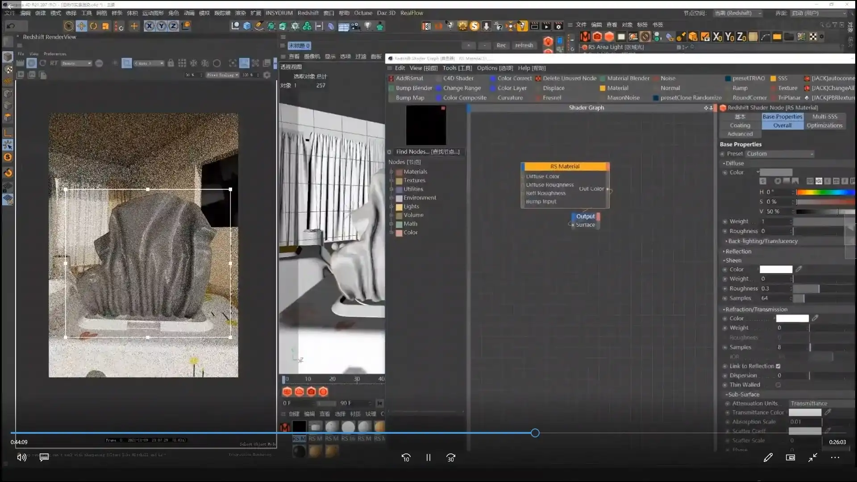Toggle the X axis lock icon
Viewport: 857px width, 482px height.
point(150,26)
